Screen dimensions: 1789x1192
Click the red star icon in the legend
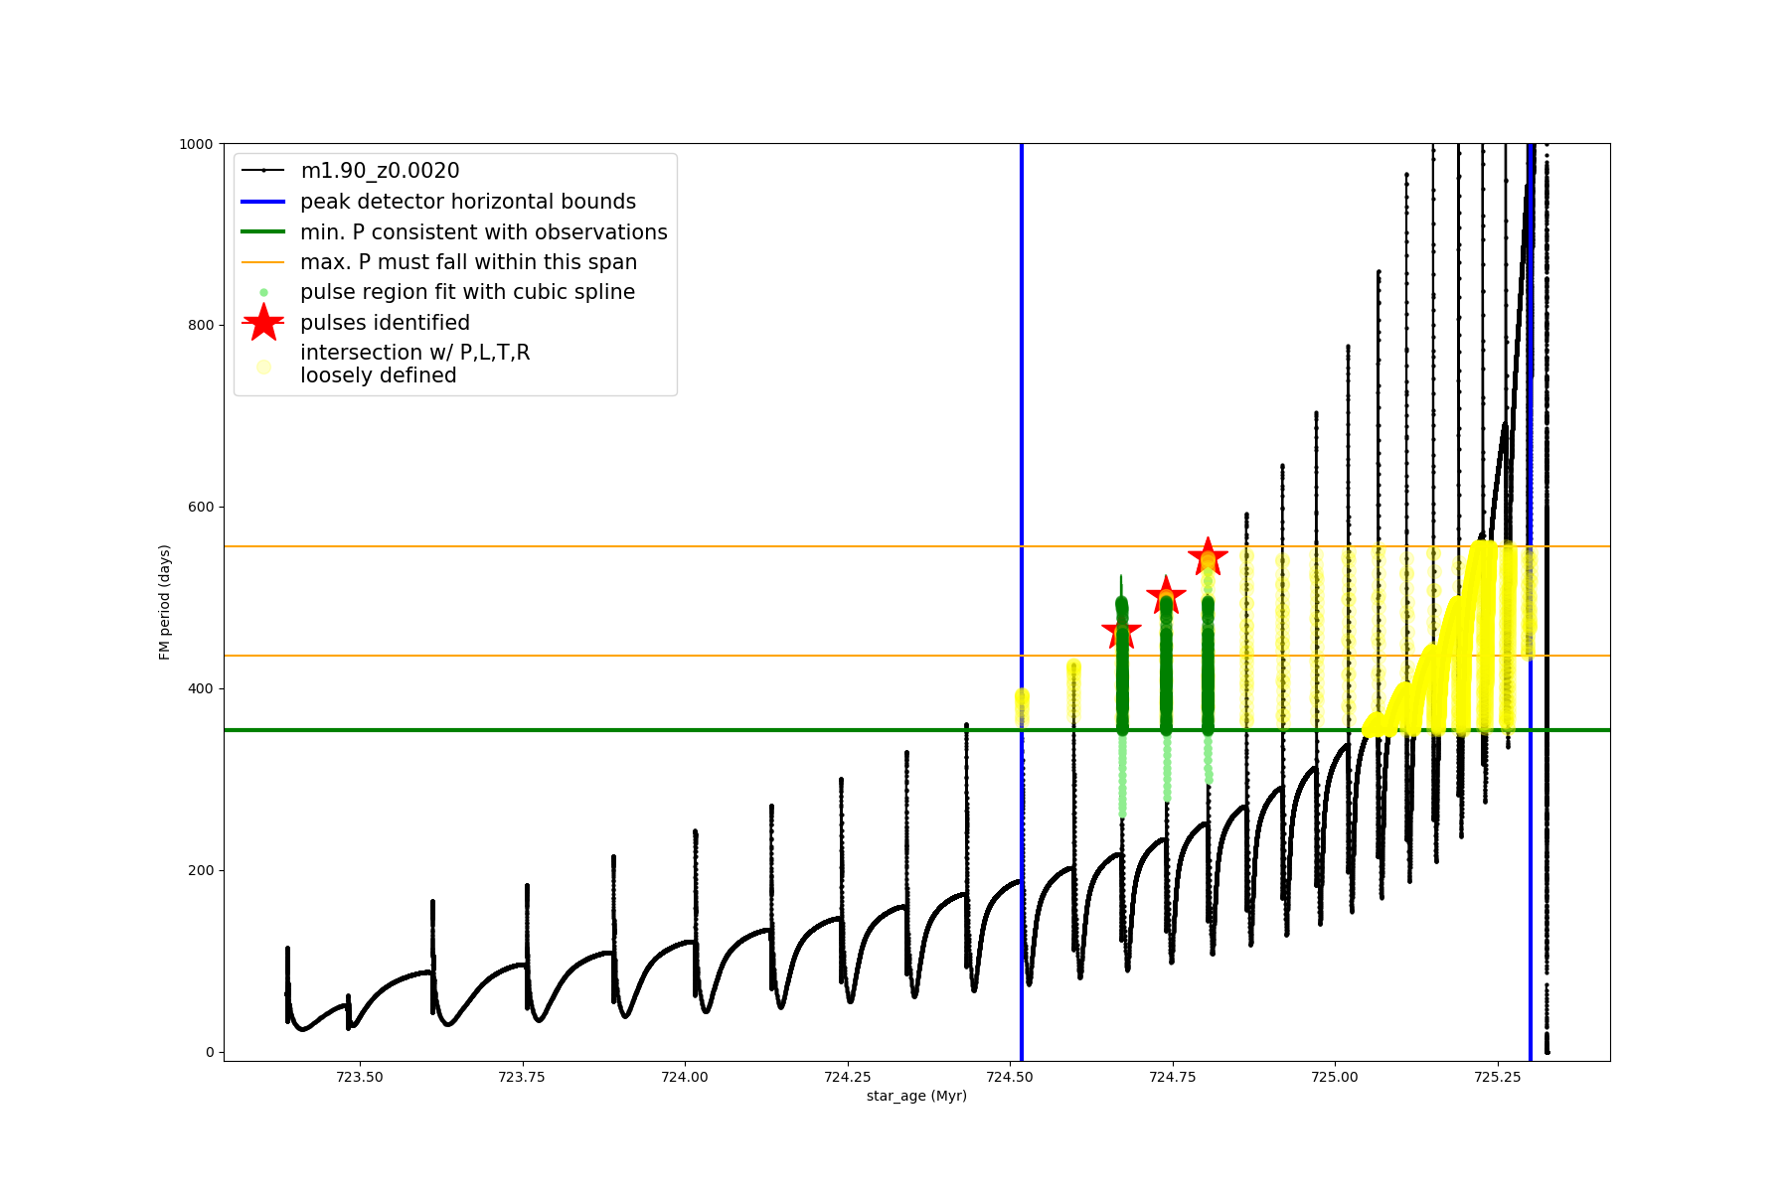(x=263, y=322)
